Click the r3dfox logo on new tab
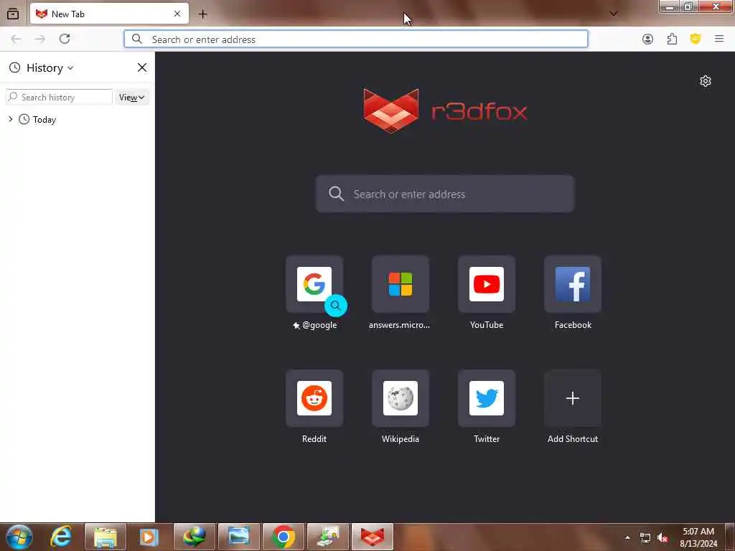Screen dimensions: 735x551 coord(445,111)
